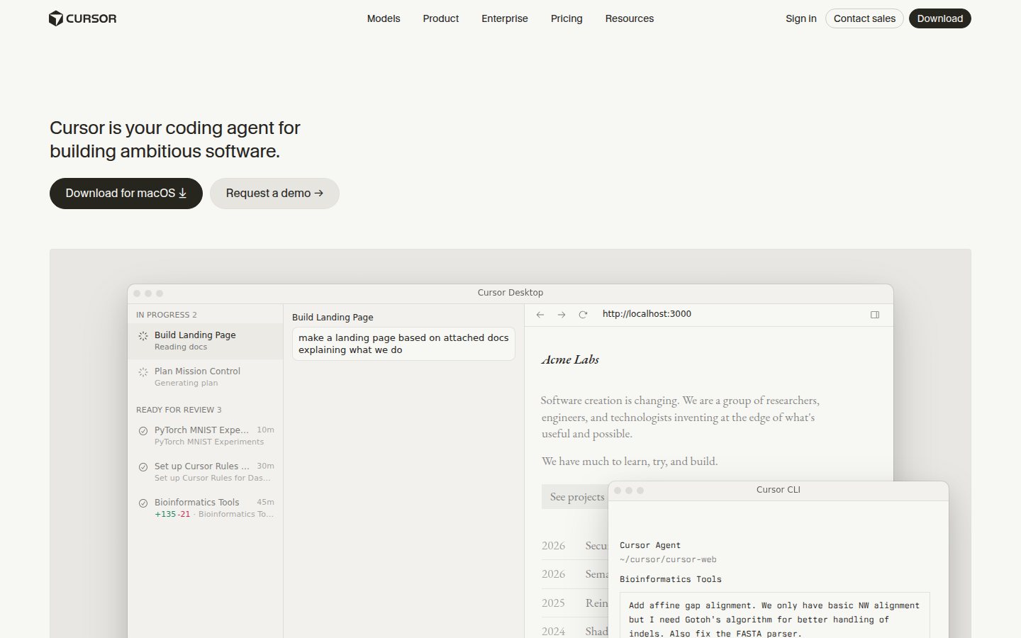Click "Cursor Agent" text in CLI window
1021x638 pixels.
point(650,545)
